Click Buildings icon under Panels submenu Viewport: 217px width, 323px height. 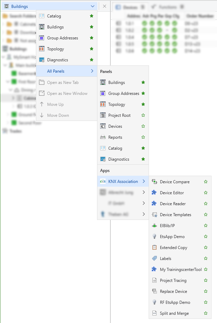(x=103, y=83)
